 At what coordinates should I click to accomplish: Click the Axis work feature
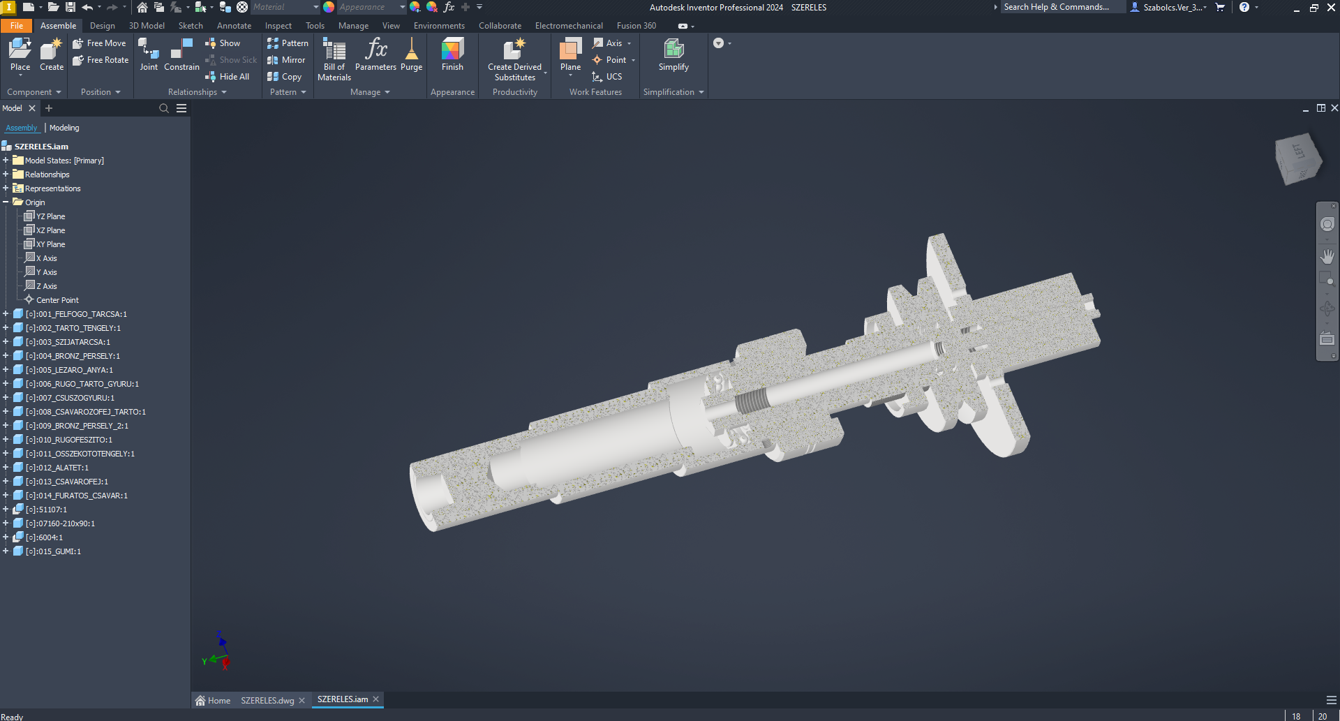pyautogui.click(x=608, y=43)
